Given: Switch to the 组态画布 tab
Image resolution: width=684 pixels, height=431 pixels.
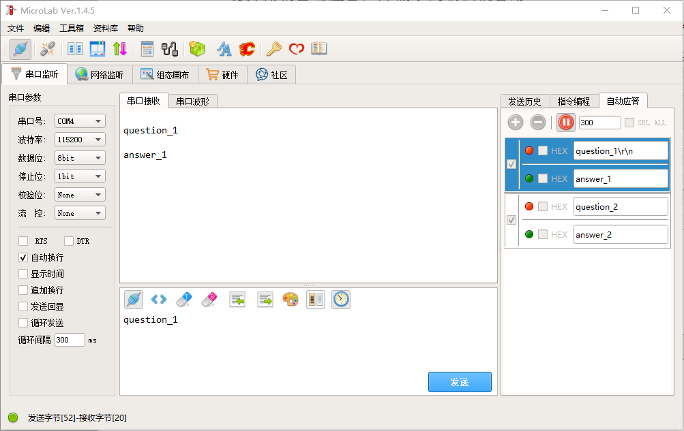Looking at the screenshot, I should [x=165, y=74].
